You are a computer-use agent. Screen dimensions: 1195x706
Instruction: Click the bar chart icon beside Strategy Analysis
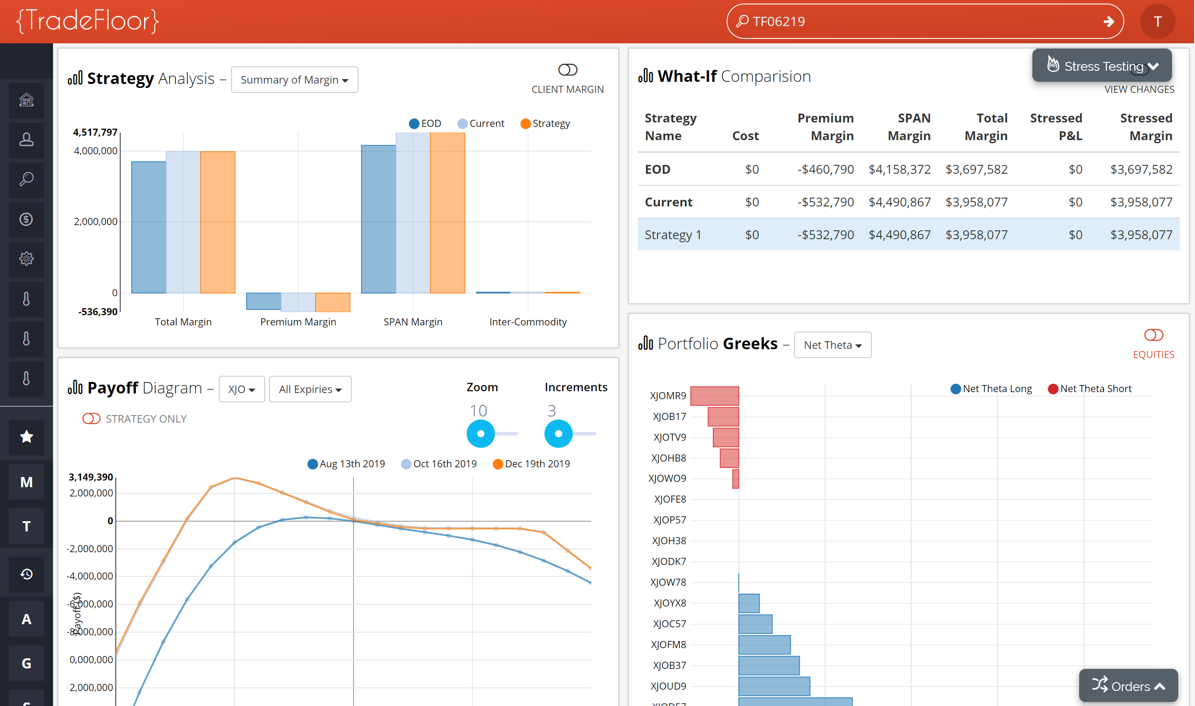click(x=75, y=78)
